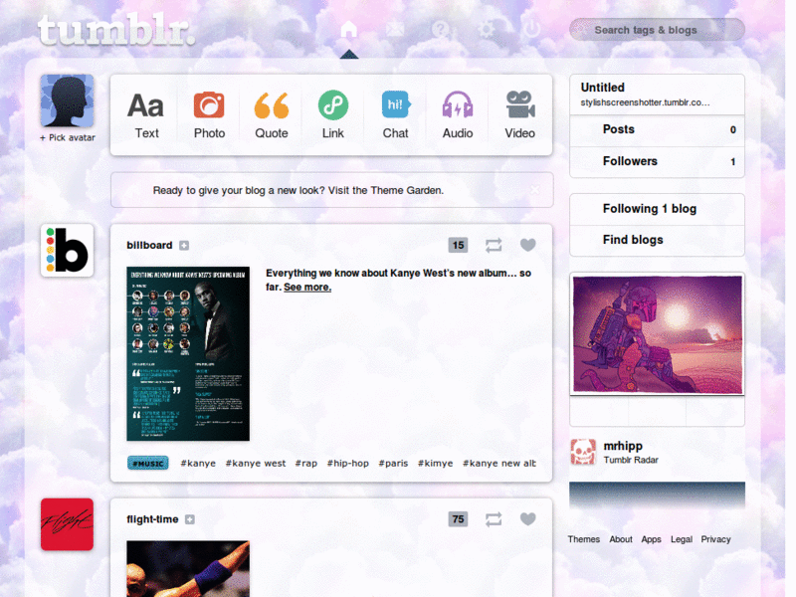The height and width of the screenshot is (597, 796).
Task: Open the Messages envelope icon
Action: pos(394,30)
